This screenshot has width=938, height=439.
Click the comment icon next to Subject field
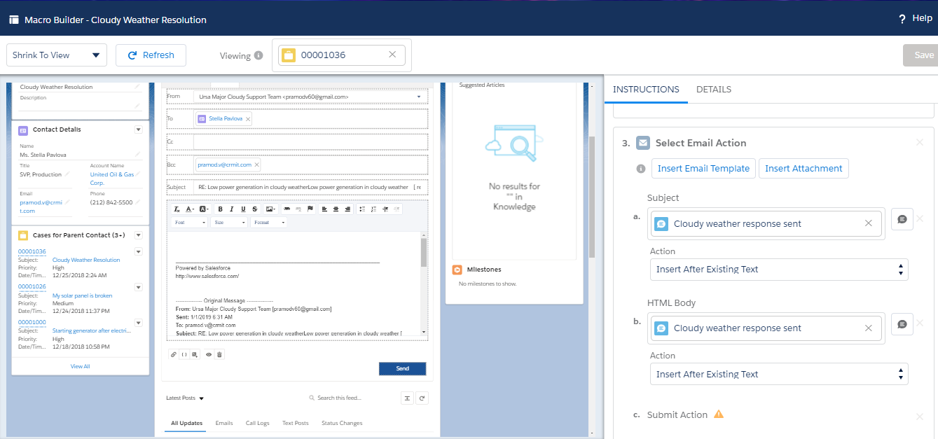click(x=902, y=219)
